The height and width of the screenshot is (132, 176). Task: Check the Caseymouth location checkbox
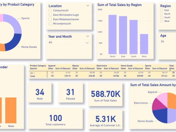tap(50, 10)
